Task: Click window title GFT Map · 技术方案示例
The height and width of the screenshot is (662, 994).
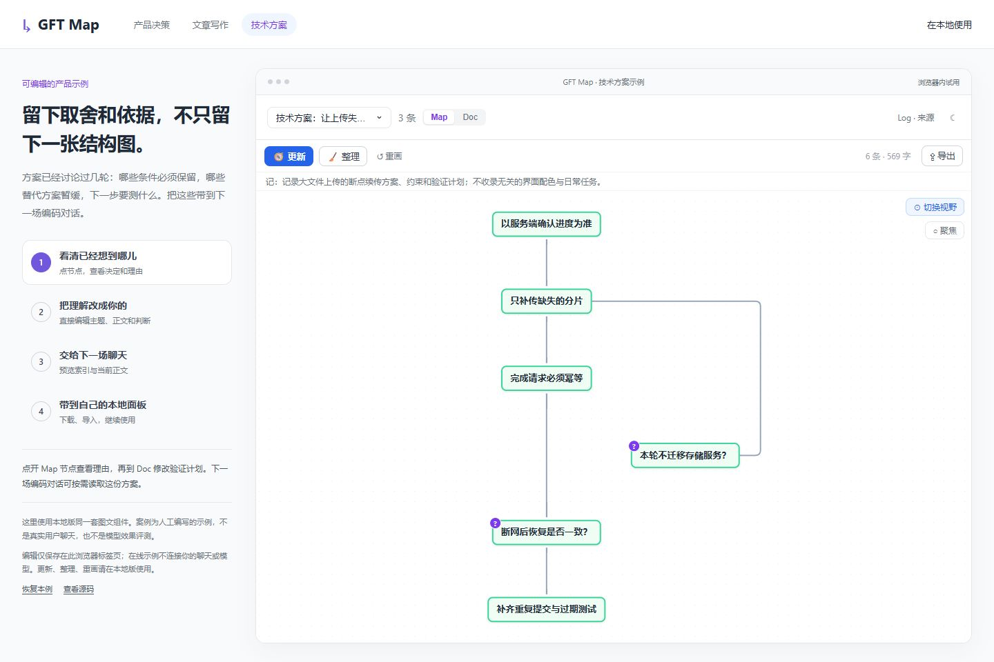Action: (603, 82)
